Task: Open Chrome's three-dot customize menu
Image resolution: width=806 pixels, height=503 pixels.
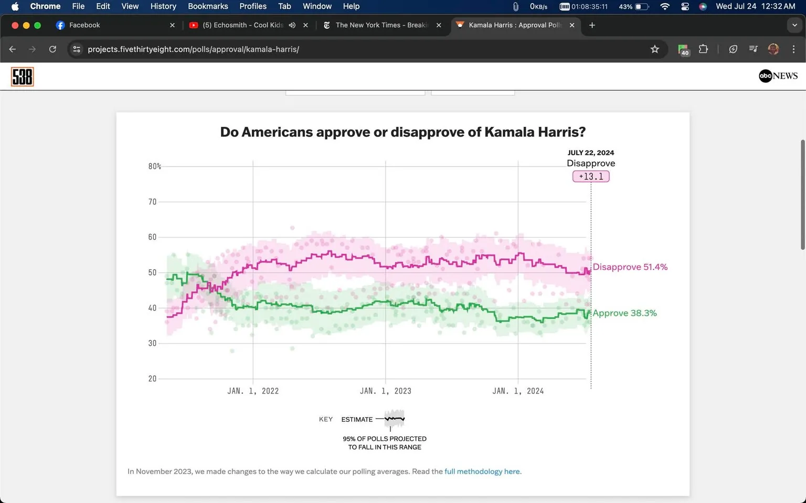Action: (x=794, y=49)
